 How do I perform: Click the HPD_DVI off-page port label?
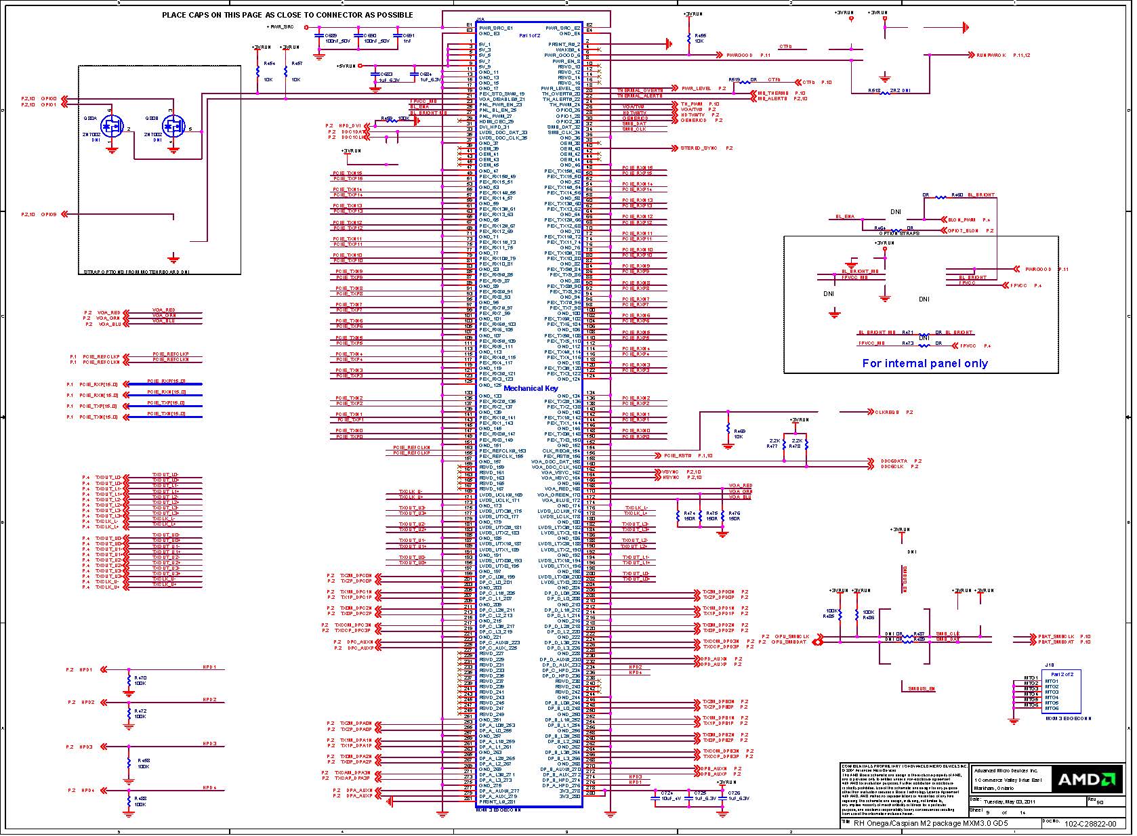pos(349,126)
